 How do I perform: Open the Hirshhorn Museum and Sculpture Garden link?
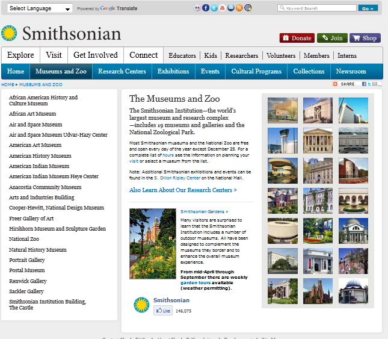point(57,229)
